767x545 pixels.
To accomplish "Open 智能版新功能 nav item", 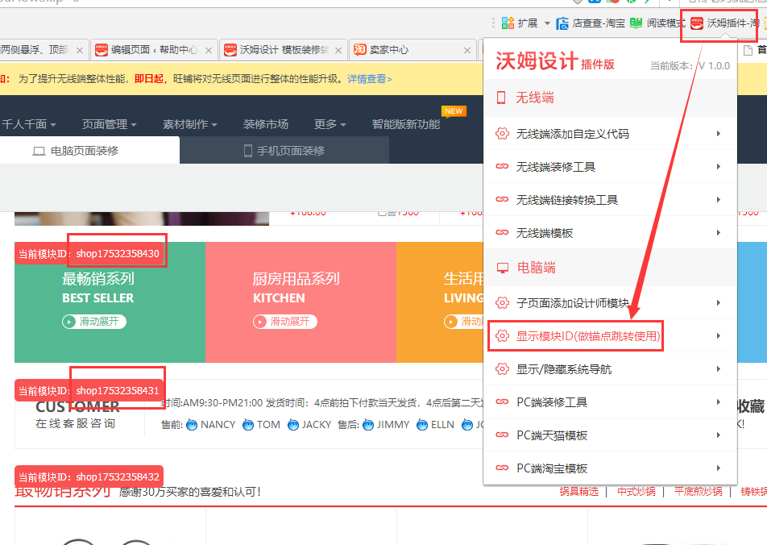I will [x=406, y=124].
